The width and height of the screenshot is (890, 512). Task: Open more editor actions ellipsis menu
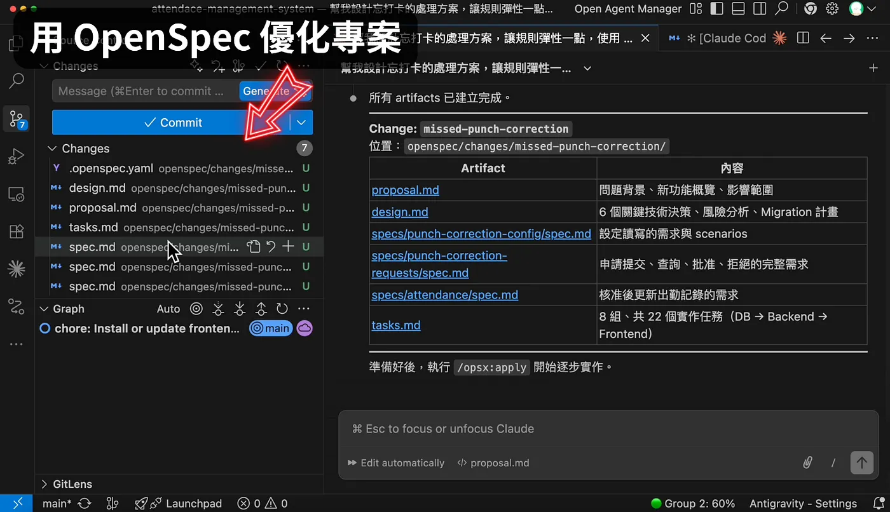[873, 38]
